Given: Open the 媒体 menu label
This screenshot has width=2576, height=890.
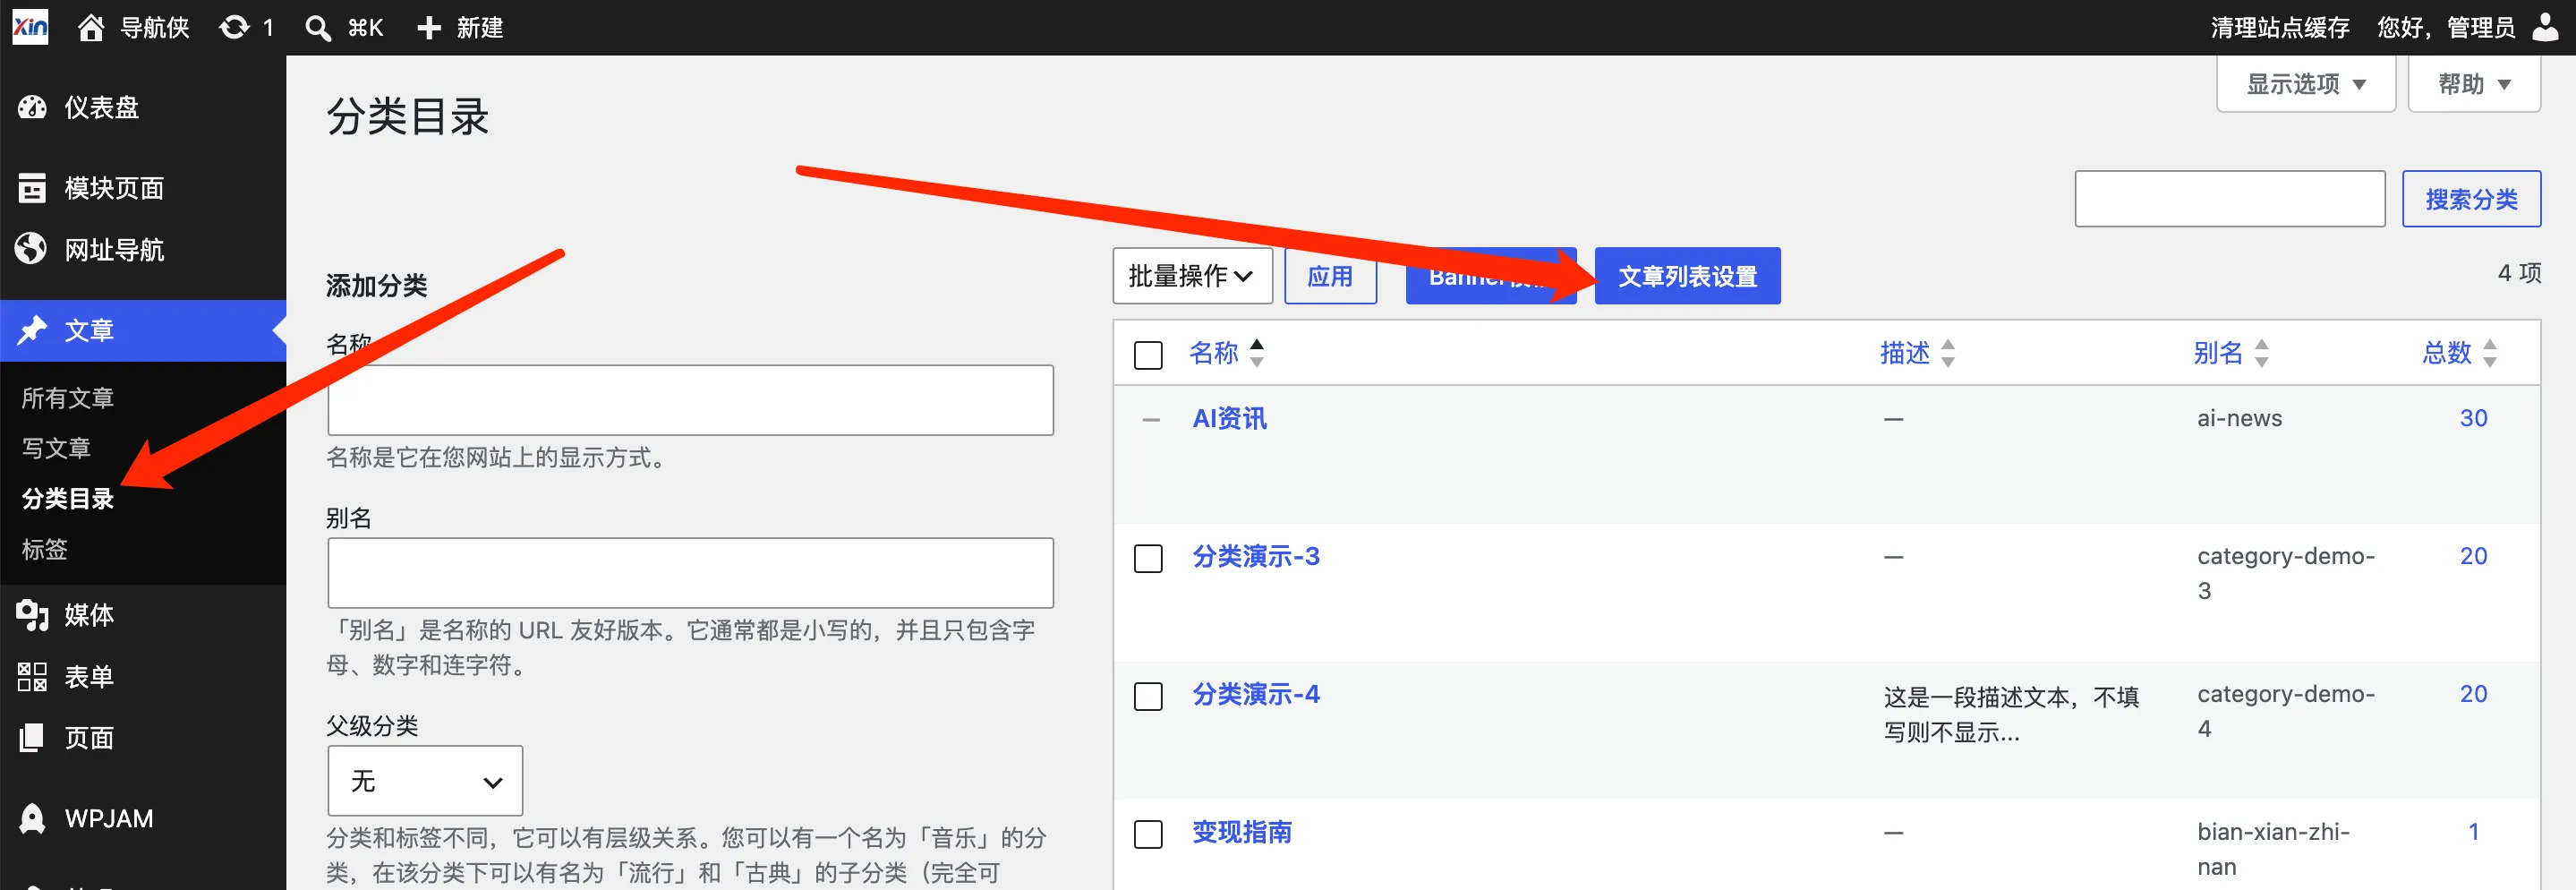Looking at the screenshot, I should tap(89, 615).
